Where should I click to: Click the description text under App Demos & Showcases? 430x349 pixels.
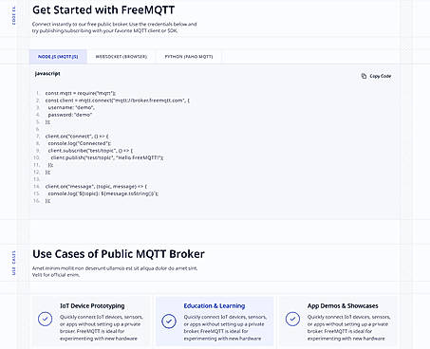(x=349, y=328)
